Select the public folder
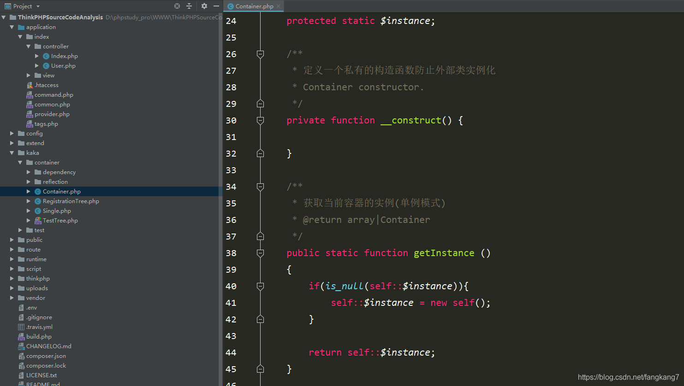 point(34,240)
